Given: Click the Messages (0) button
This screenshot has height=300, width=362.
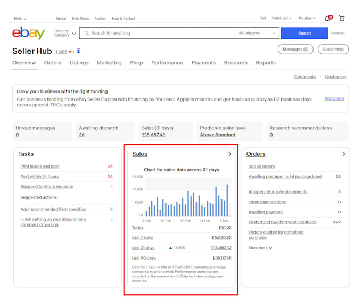Looking at the screenshot, I should click(x=295, y=49).
